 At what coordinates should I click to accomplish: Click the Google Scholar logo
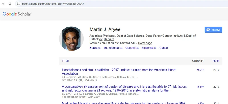coord(17,14)
